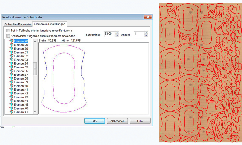Image resolution: width=242 pixels, height=145 pixels.
Task: Click the icon beside Element 37
Action: pyautogui.click(x=11, y=75)
